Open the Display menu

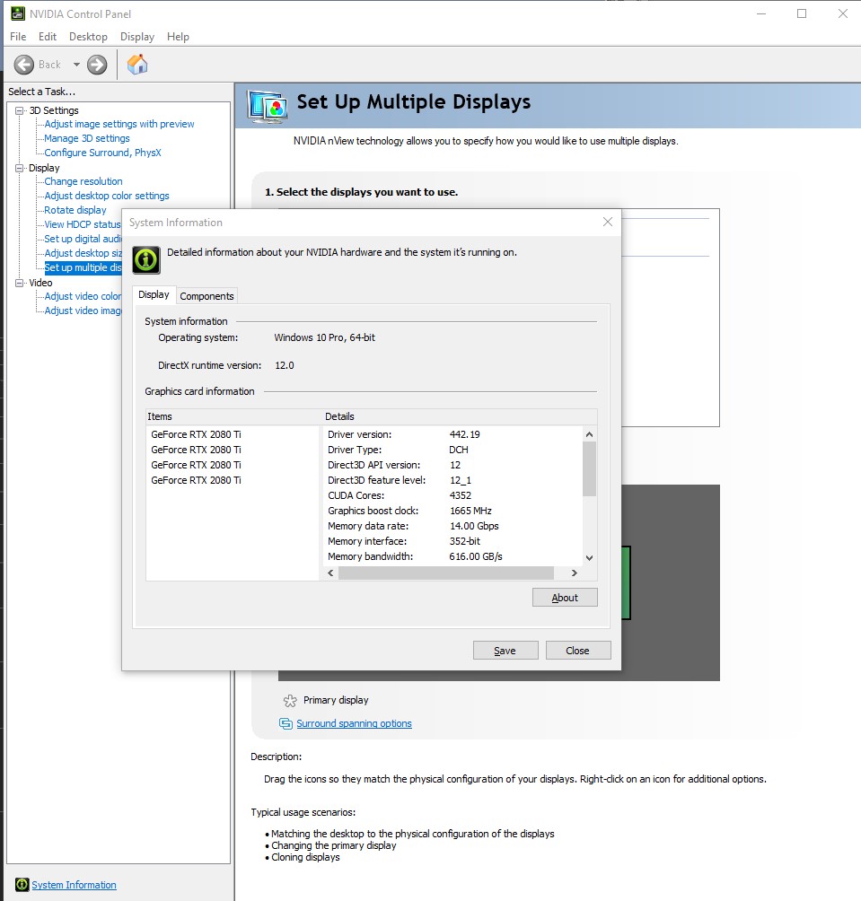click(136, 36)
